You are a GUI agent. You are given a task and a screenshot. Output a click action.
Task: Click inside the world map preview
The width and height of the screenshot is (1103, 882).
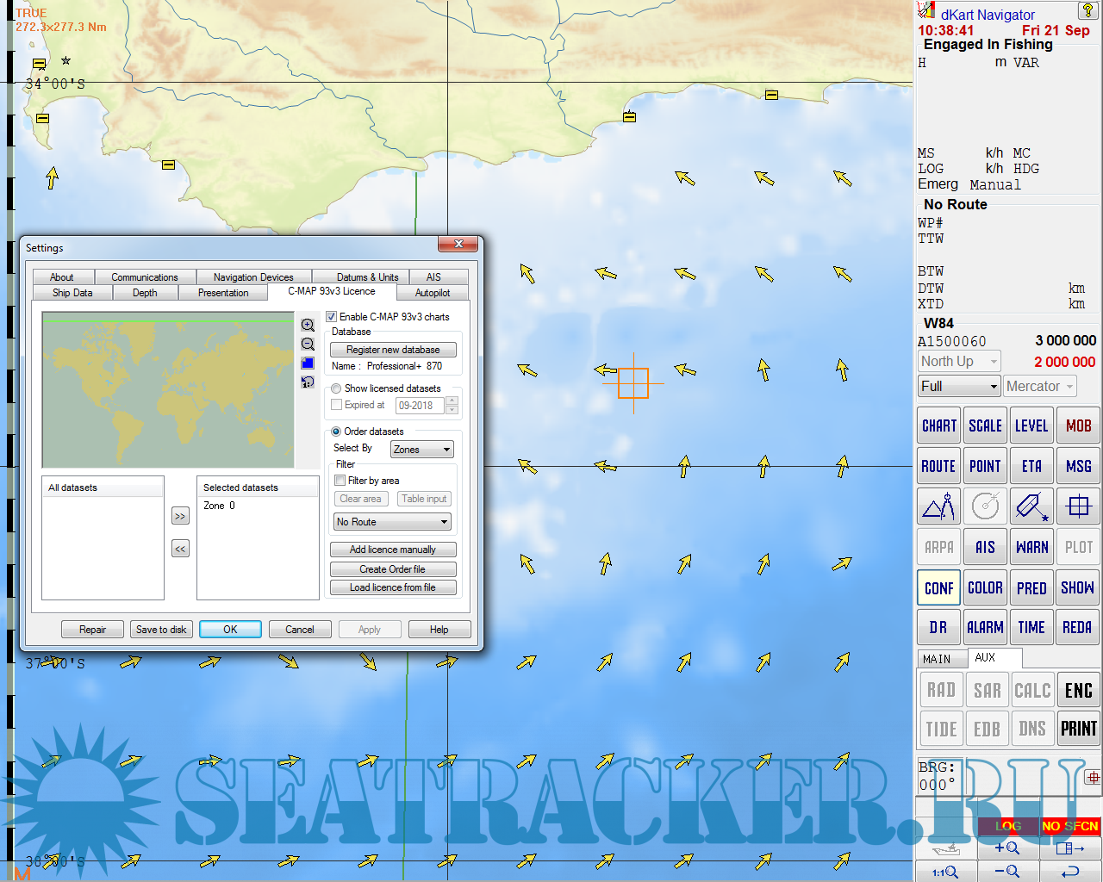168,390
